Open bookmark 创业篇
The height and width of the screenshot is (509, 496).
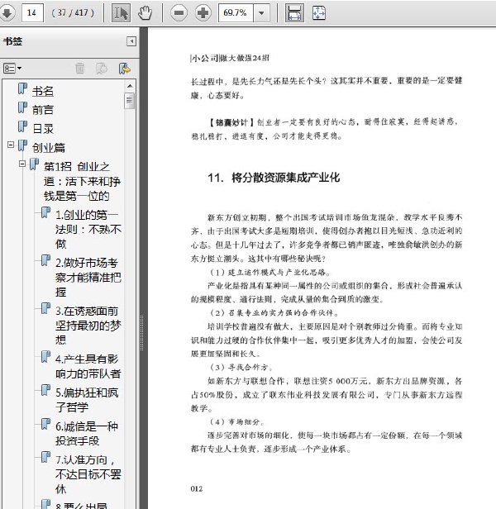pyautogui.click(x=49, y=148)
